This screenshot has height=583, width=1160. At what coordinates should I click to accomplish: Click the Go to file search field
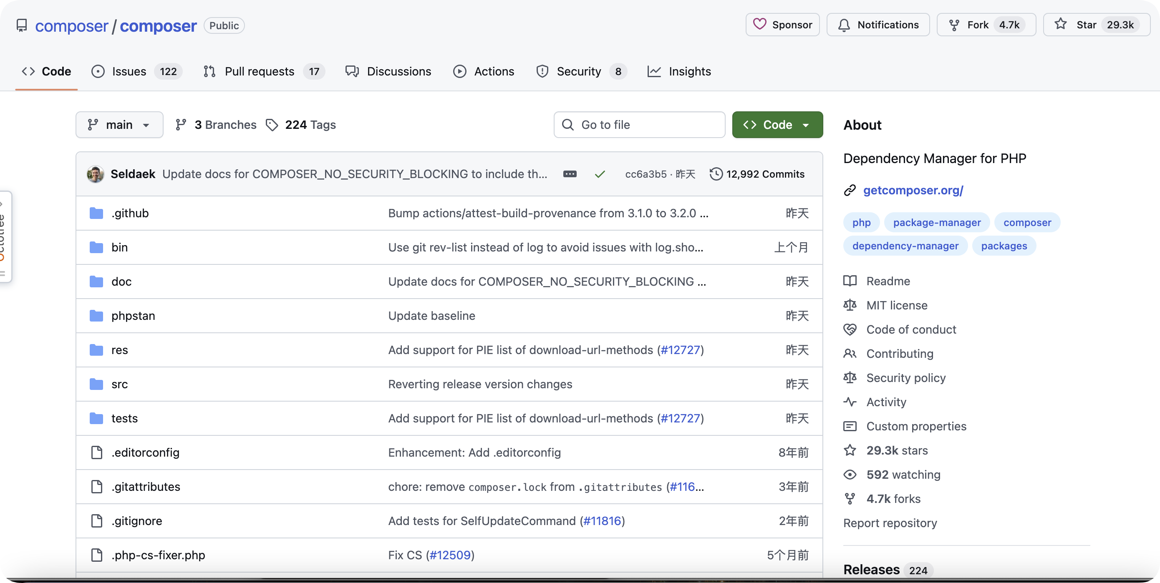point(639,125)
